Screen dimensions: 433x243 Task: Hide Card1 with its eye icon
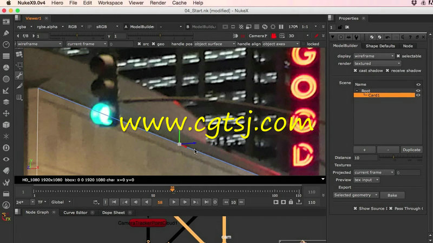418,95
